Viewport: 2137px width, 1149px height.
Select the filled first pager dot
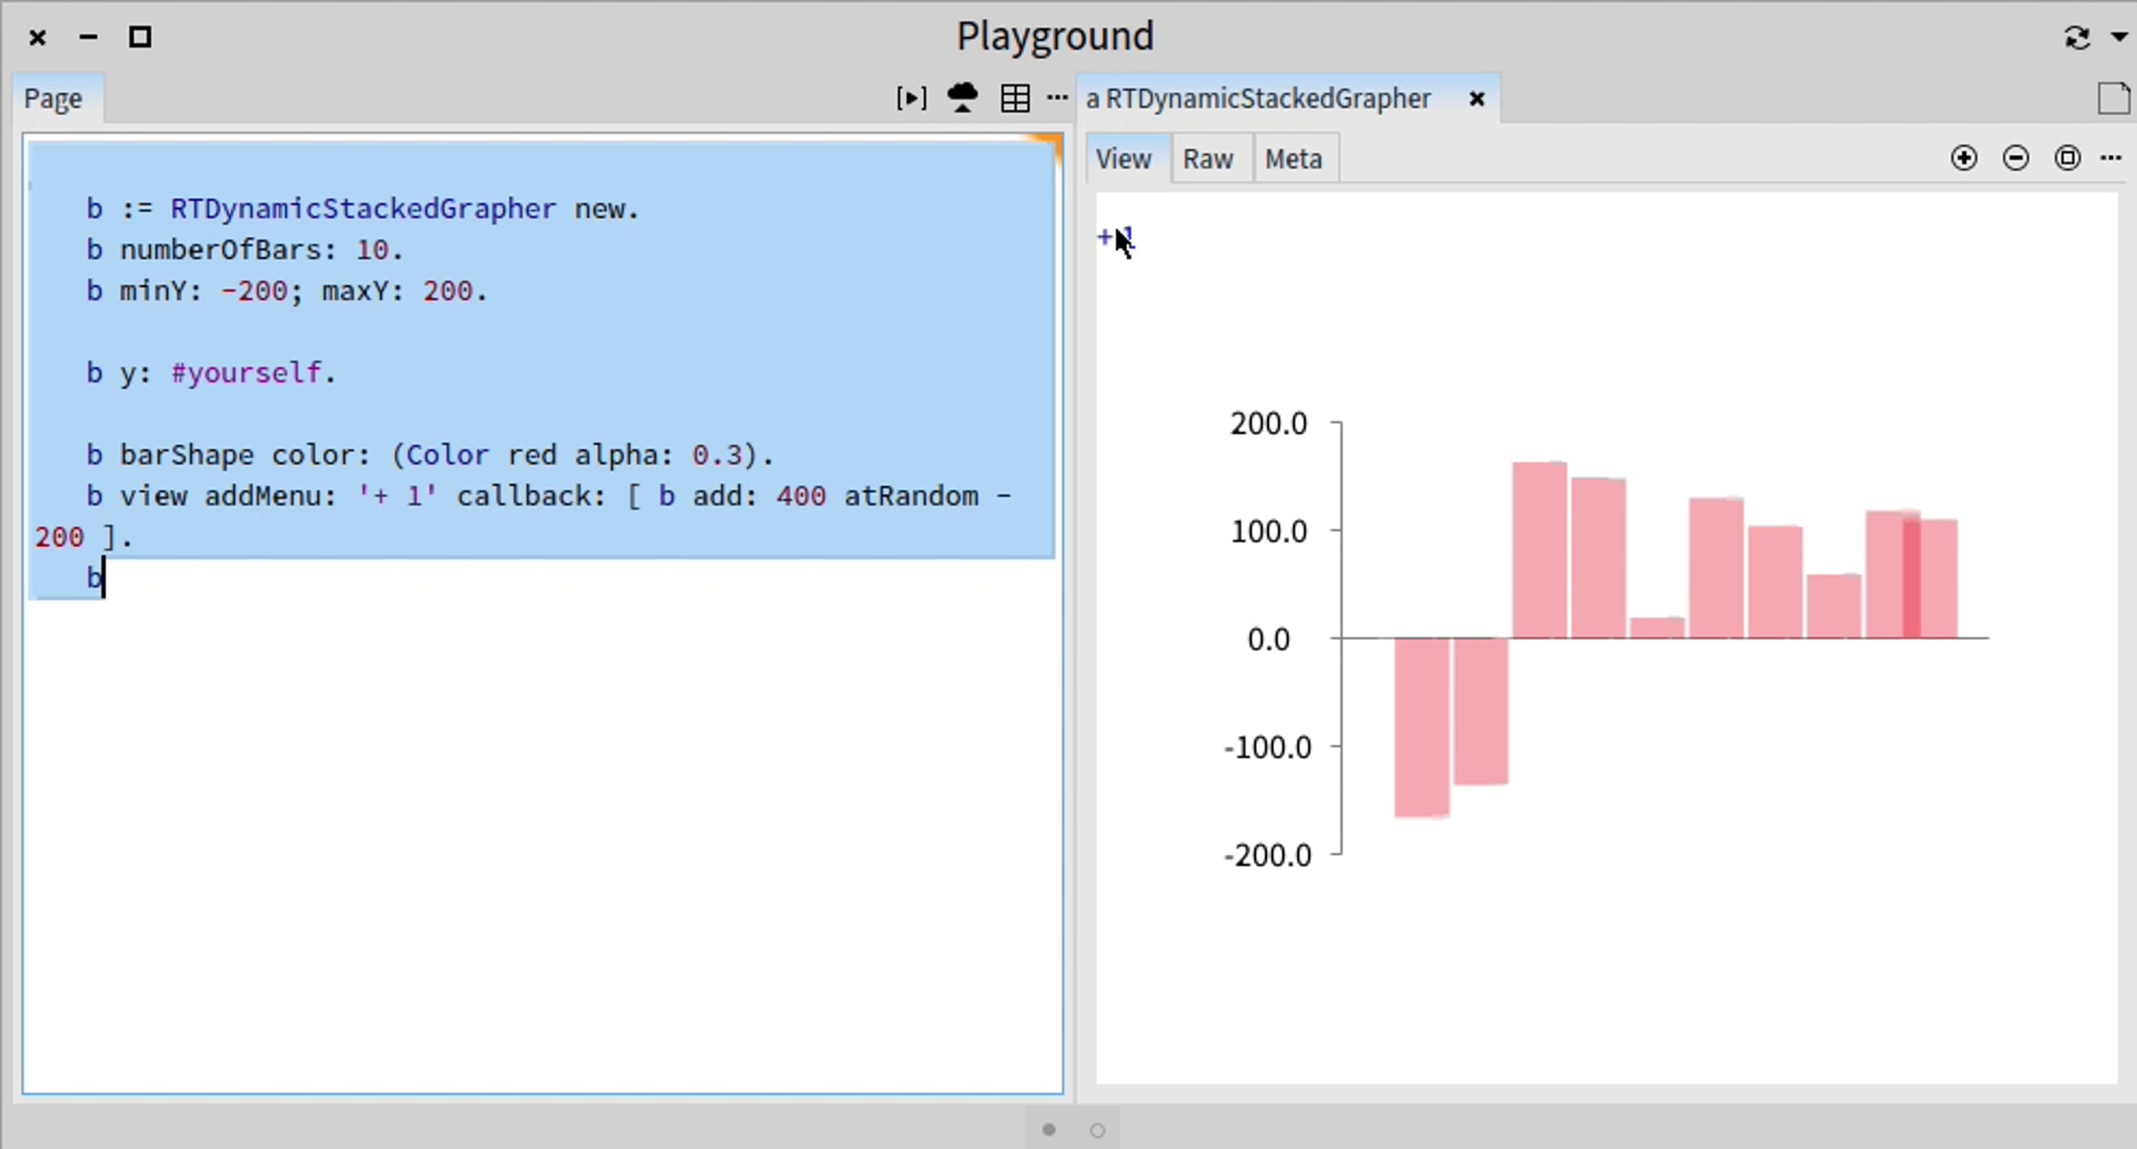tap(1049, 1129)
